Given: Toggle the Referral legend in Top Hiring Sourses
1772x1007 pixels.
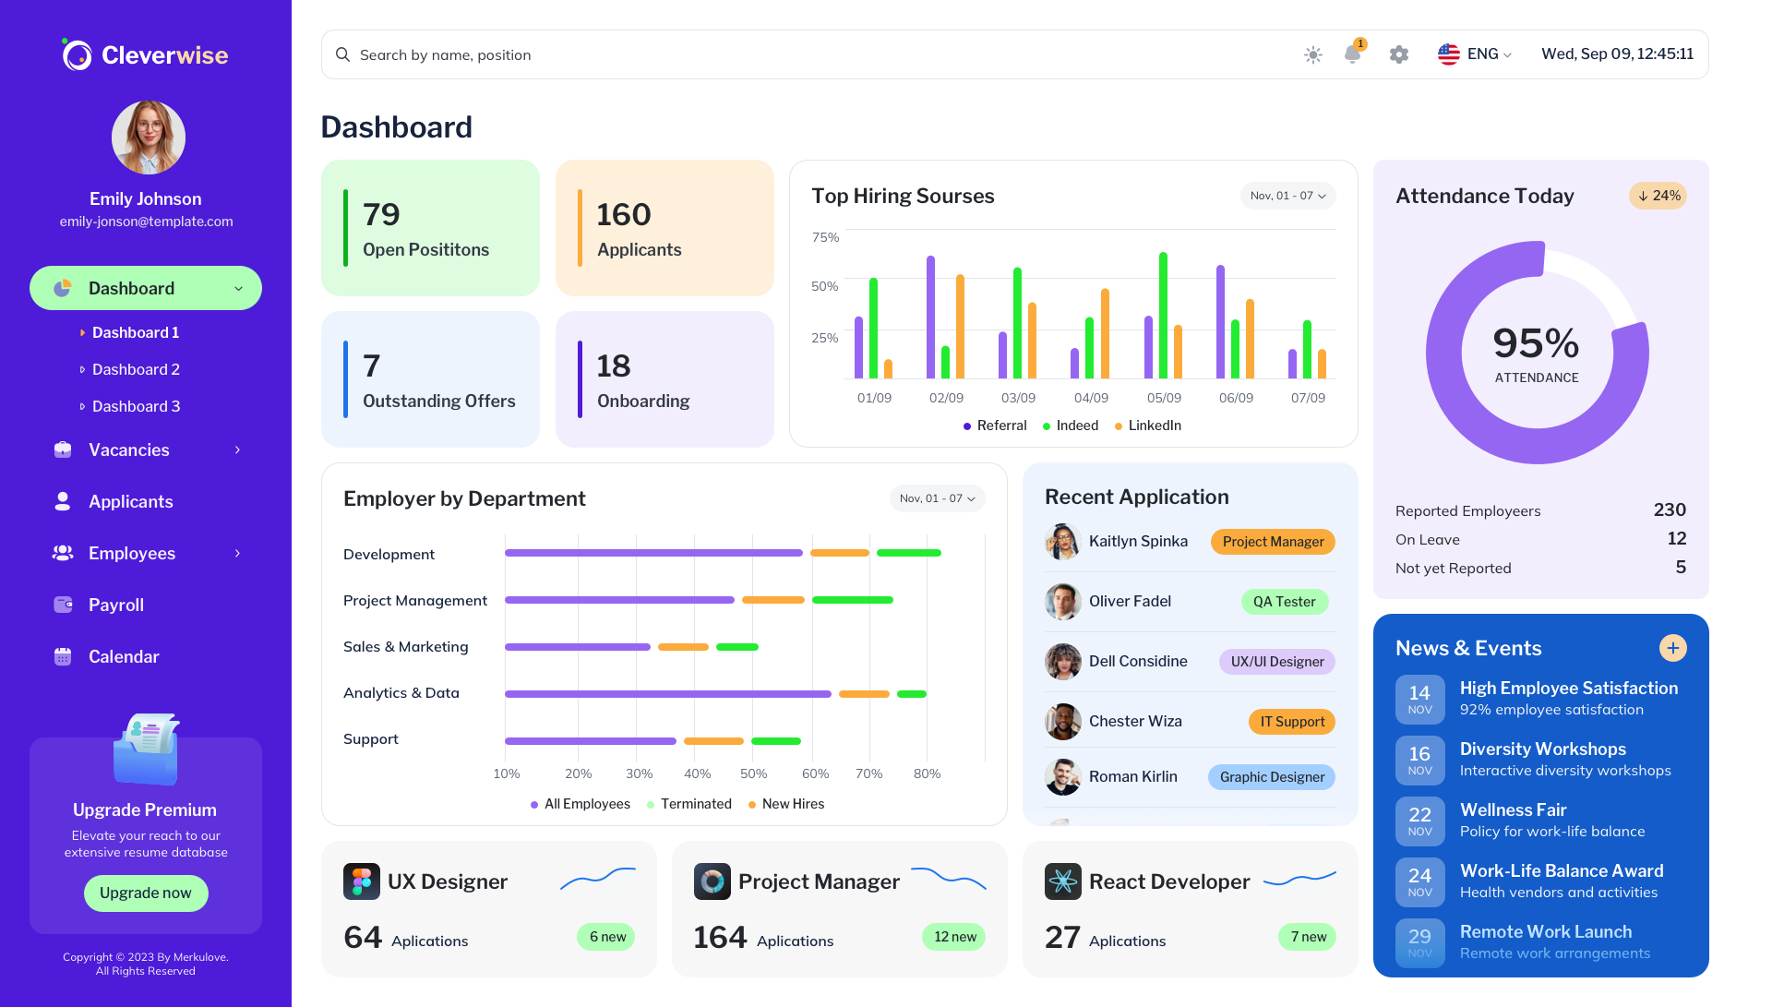Looking at the screenshot, I should (x=994, y=426).
